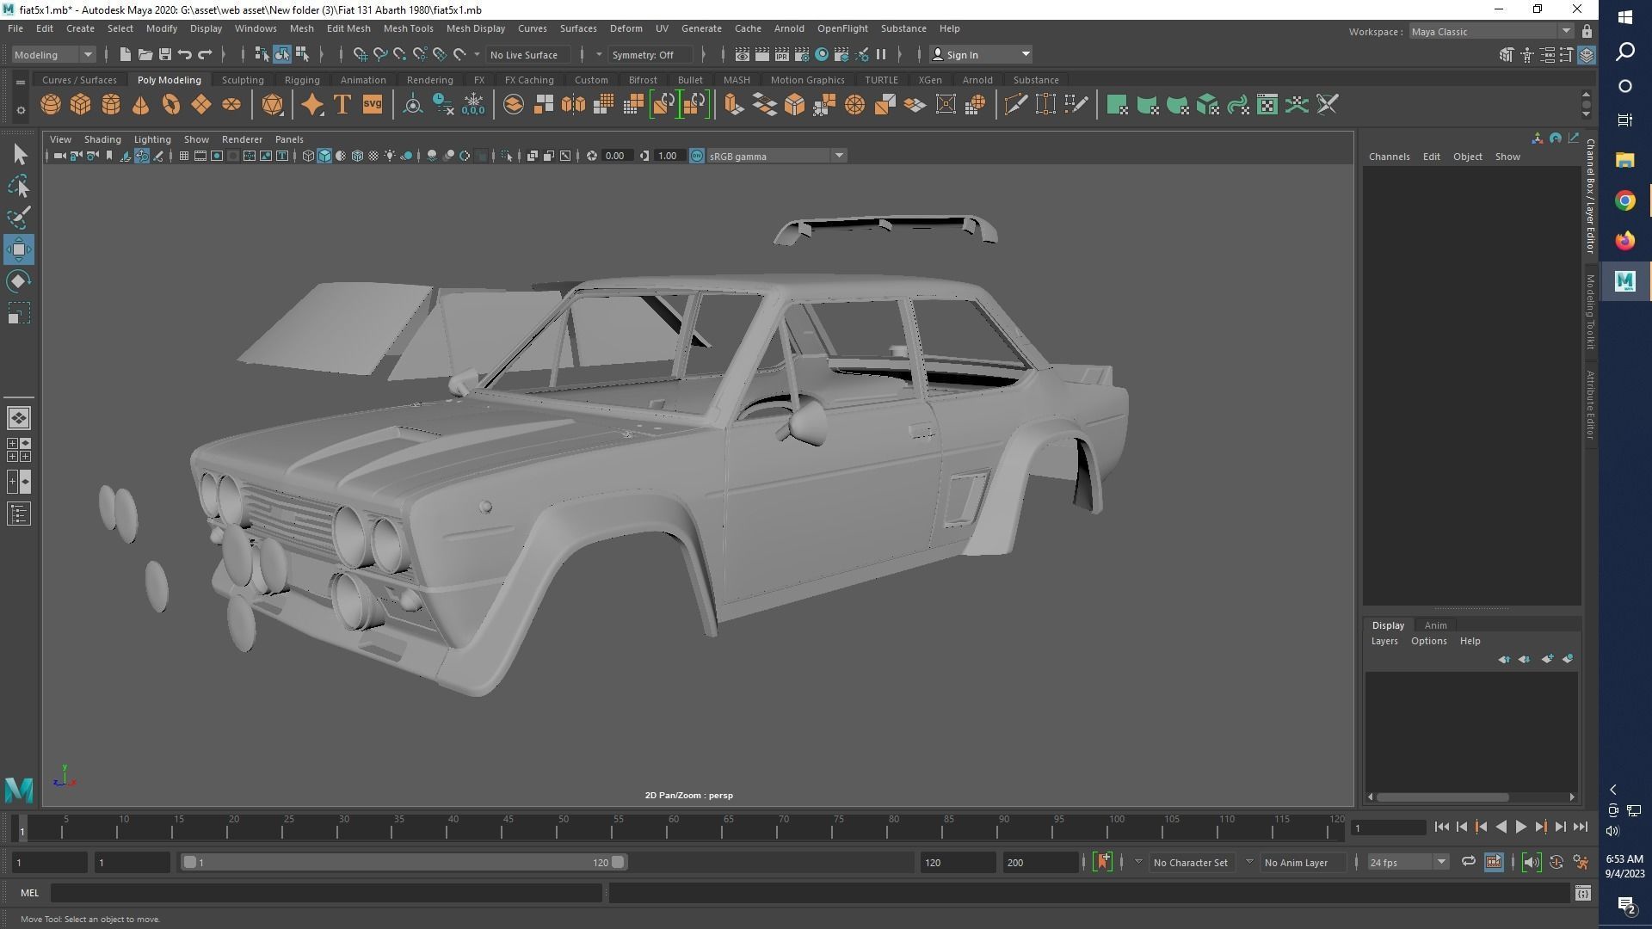Click Layers in the Layer Editor
This screenshot has height=929, width=1652.
(1384, 641)
